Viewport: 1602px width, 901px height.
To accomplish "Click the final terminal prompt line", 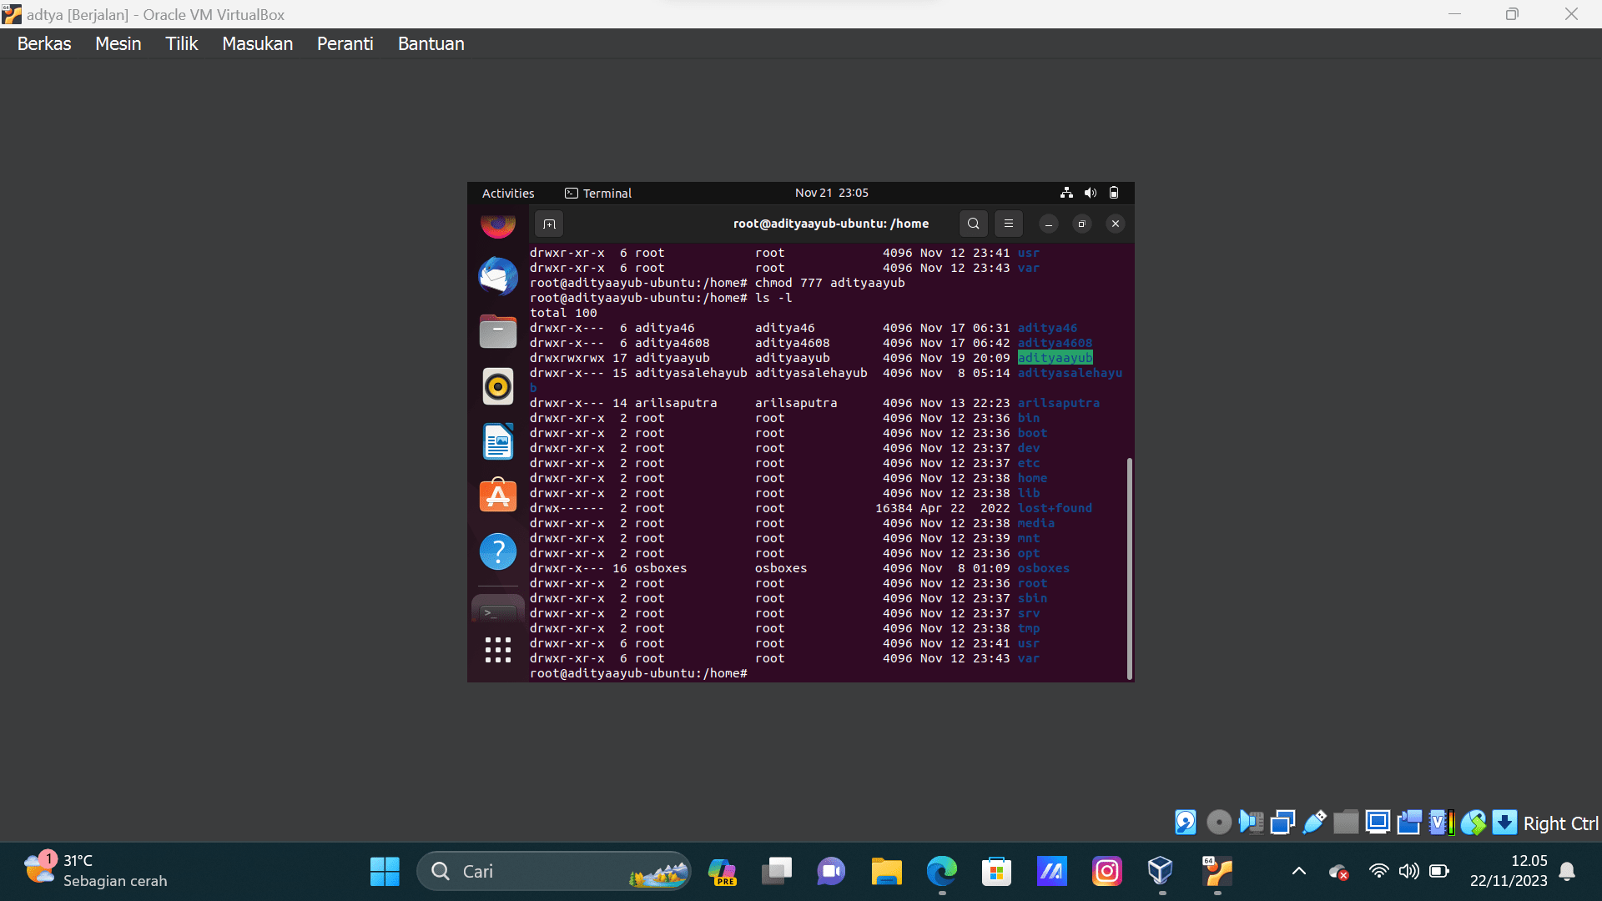I will [x=638, y=673].
